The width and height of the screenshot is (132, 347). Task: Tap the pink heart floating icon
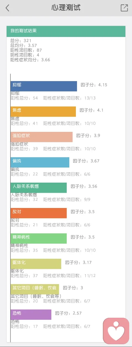coord(116,331)
